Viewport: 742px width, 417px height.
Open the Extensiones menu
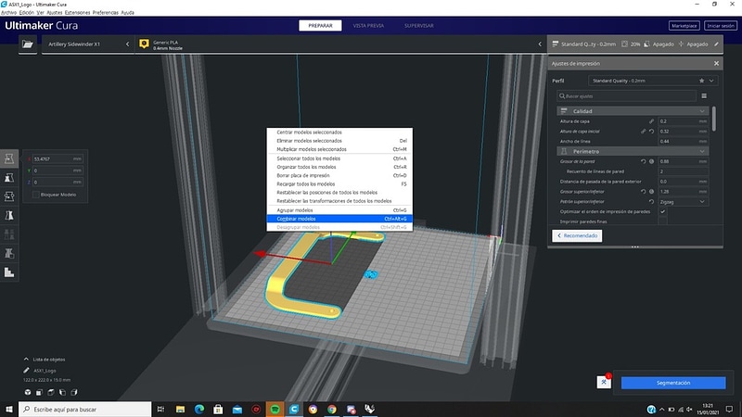coord(77,13)
